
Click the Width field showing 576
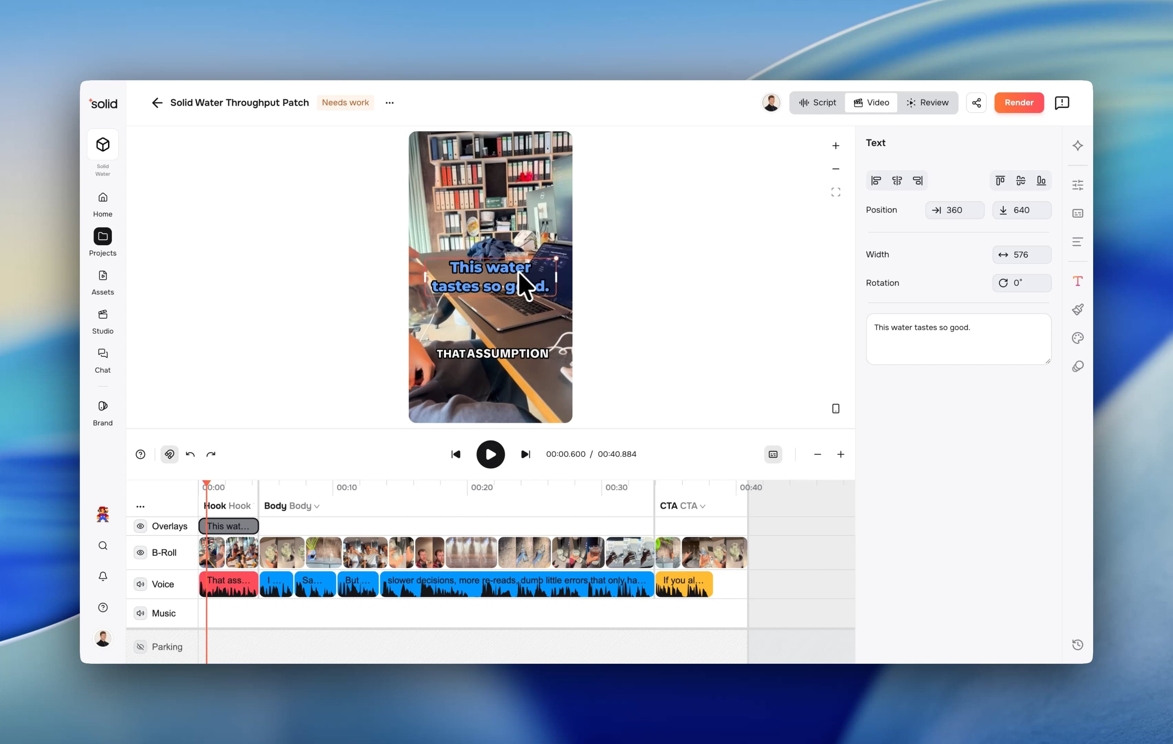coord(1022,255)
